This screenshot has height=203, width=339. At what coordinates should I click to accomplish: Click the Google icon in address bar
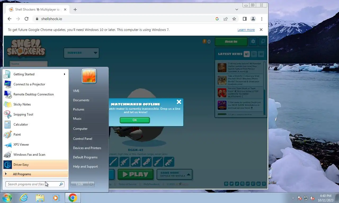217,19
